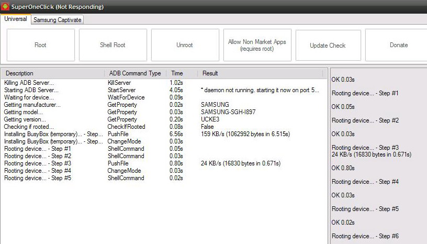Select Rooting device Step #1 list row
The width and height of the screenshot is (427, 244).
coord(163,149)
